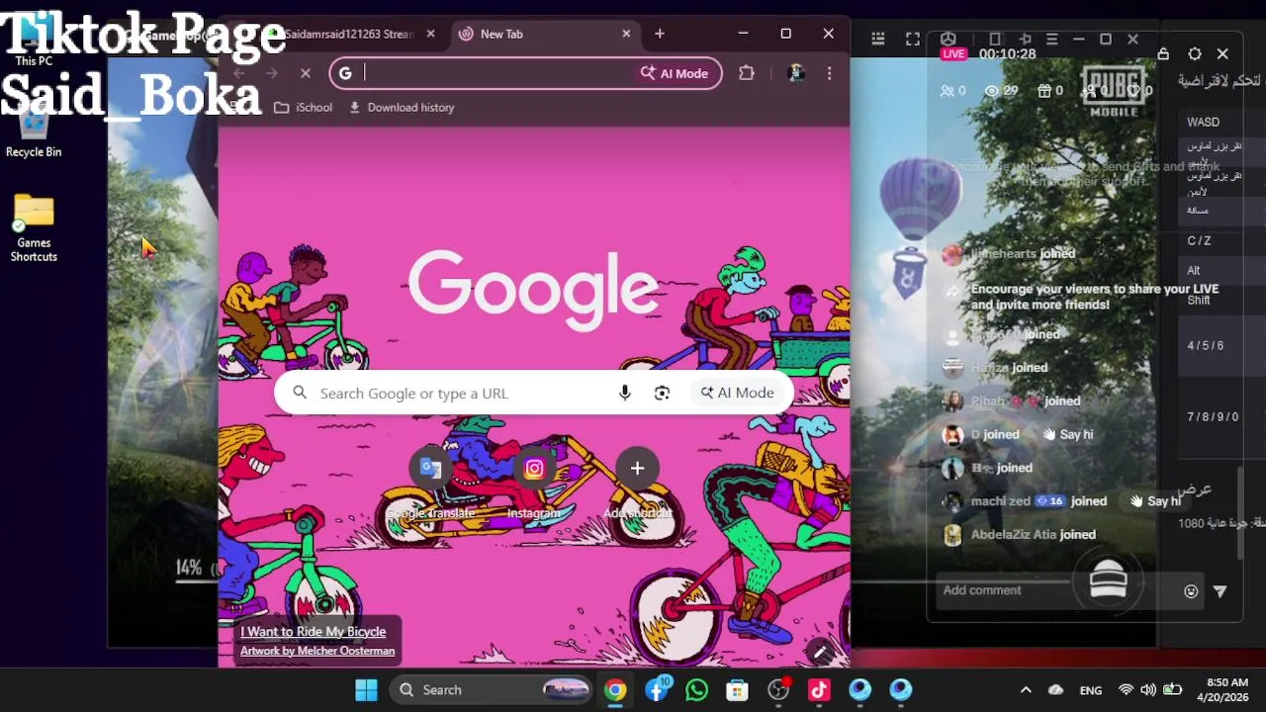
Task: Open Facebook from the taskbar
Action: pyautogui.click(x=657, y=689)
